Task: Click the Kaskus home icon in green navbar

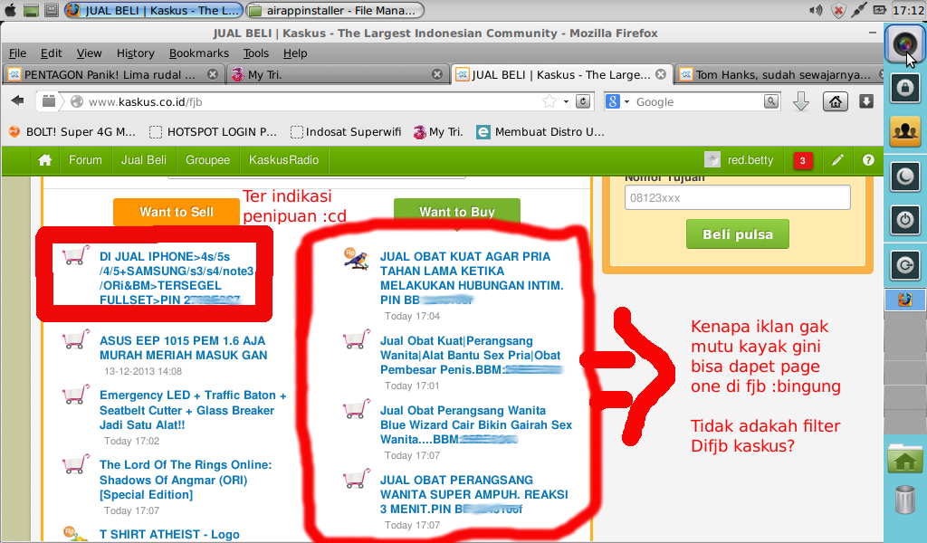Action: tap(45, 160)
